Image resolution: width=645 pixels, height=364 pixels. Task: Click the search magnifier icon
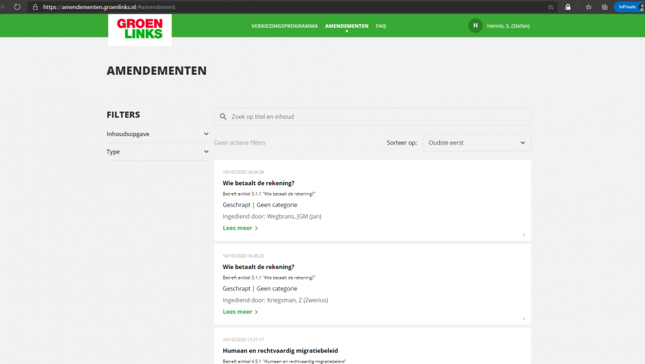point(223,117)
